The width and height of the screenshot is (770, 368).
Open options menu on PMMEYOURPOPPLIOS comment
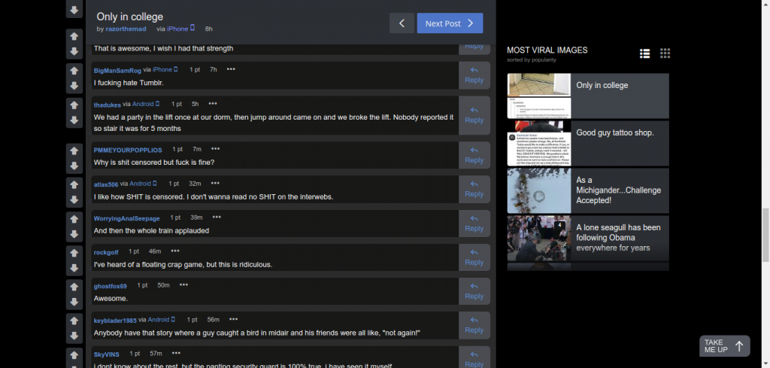[216, 149]
